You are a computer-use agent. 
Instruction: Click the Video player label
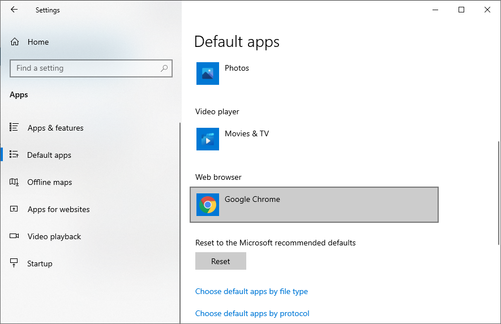click(x=217, y=112)
